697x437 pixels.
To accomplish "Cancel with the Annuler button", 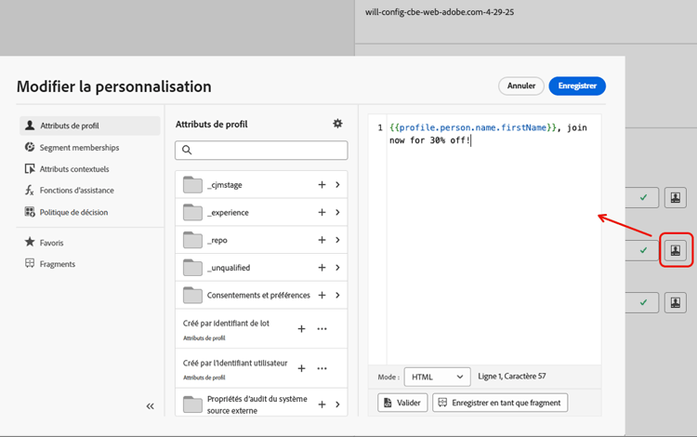I will click(x=521, y=86).
